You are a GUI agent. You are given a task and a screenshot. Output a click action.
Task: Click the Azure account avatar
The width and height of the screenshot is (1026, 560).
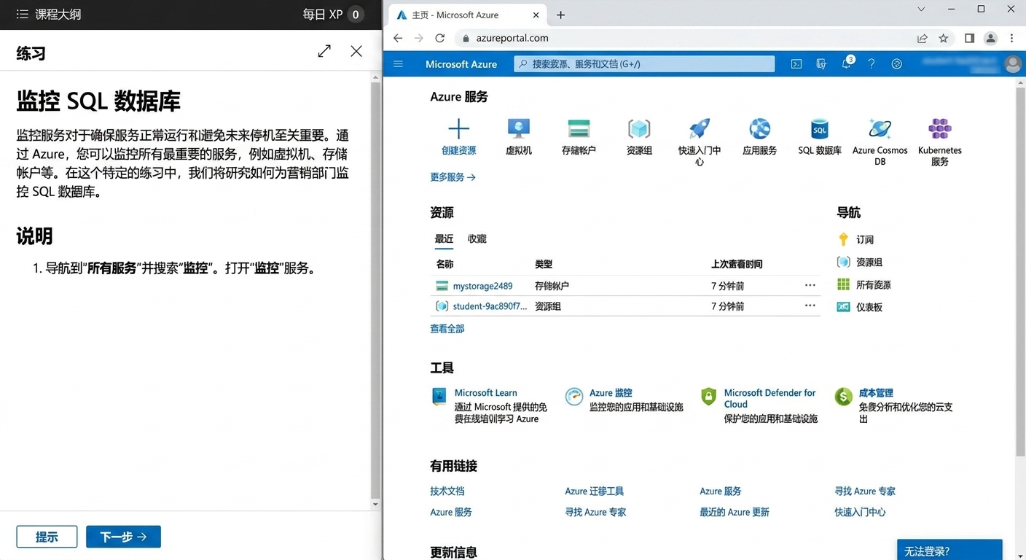[1013, 64]
